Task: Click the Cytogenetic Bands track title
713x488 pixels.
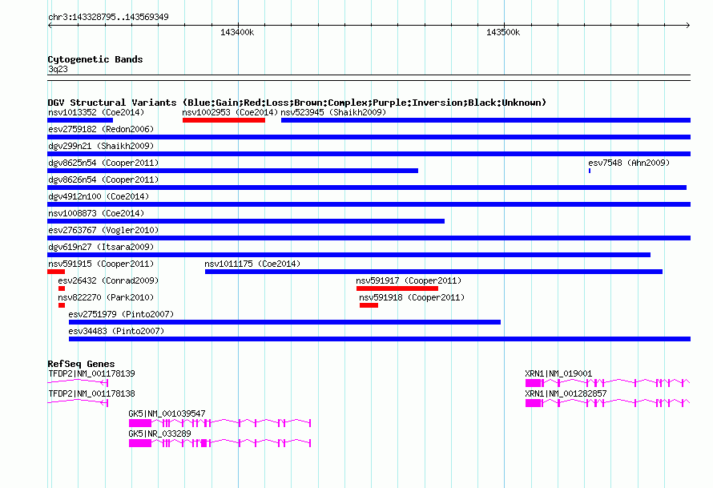Action: click(x=95, y=59)
